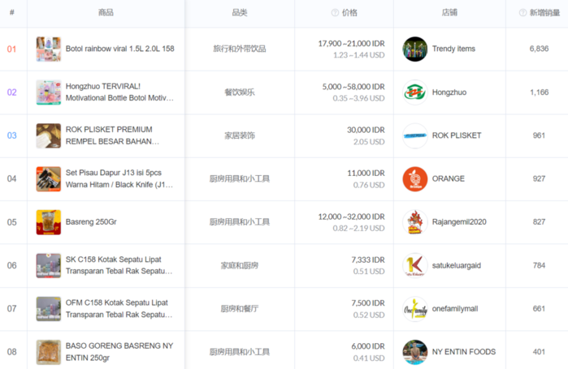Screen dimensions: 568x369
Task: Open Hongzhuo TERVIRAL Motivational Bottle product link
Action: (119, 92)
